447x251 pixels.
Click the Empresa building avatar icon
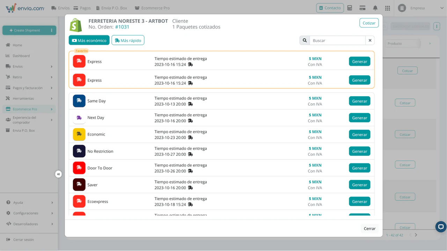click(402, 8)
